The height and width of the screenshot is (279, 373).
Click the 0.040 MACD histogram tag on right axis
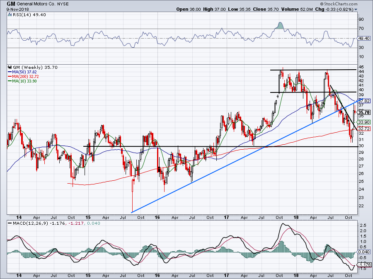point(364,252)
